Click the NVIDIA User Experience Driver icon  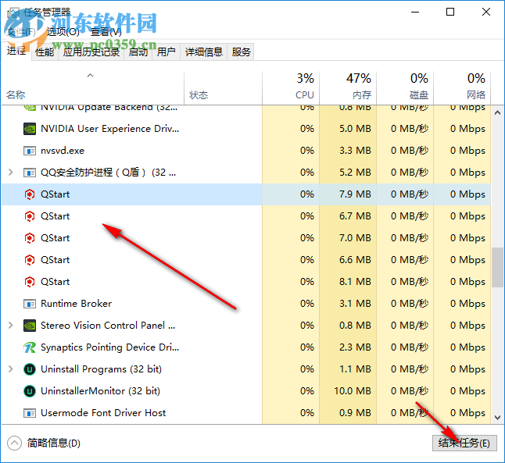[x=30, y=129]
